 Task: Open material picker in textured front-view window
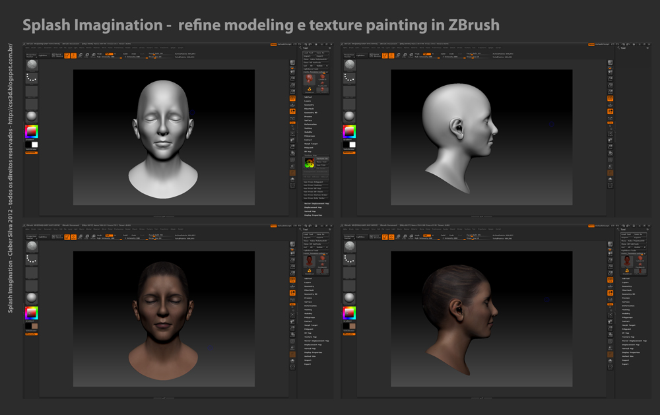[32, 298]
